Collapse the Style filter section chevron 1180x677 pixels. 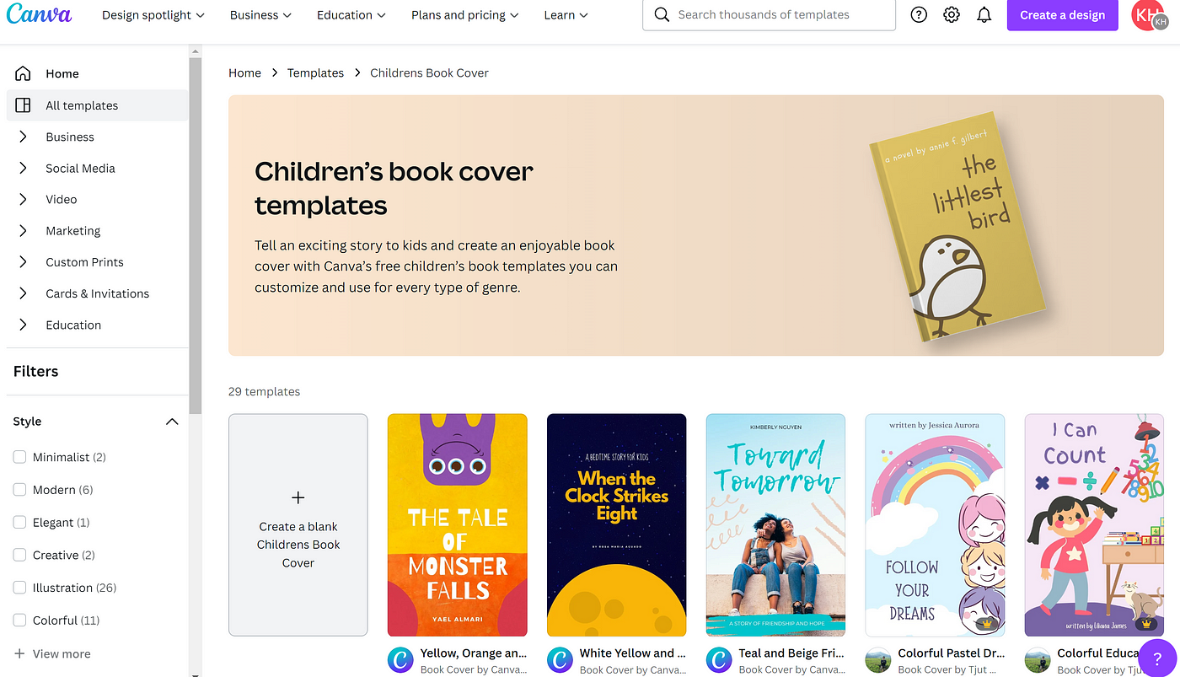click(172, 422)
